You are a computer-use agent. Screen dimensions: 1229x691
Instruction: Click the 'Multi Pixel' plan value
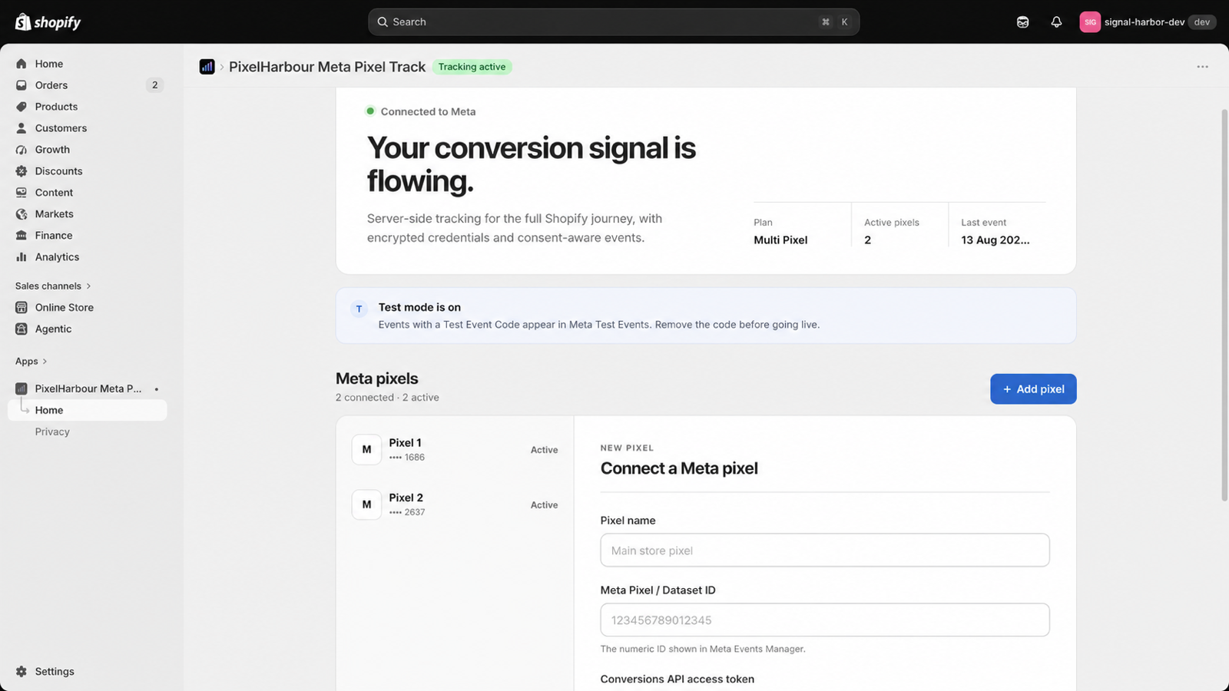point(780,240)
